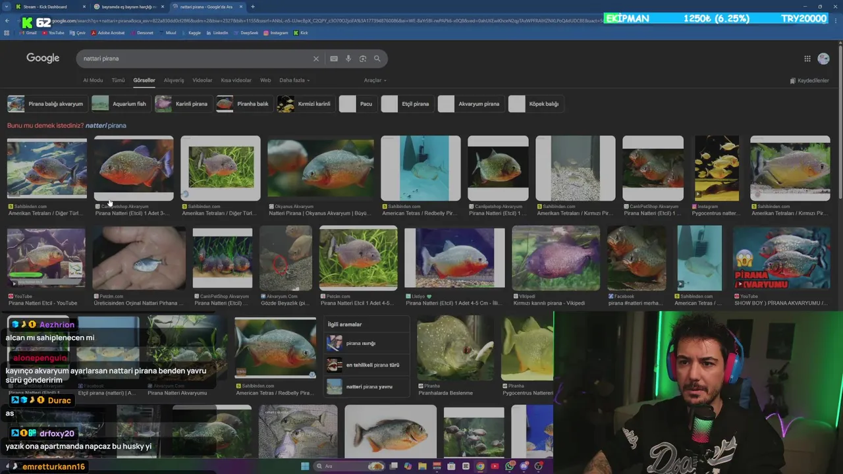This screenshot has width=843, height=474.
Task: Switch to the Tümü tab
Action: click(x=118, y=80)
